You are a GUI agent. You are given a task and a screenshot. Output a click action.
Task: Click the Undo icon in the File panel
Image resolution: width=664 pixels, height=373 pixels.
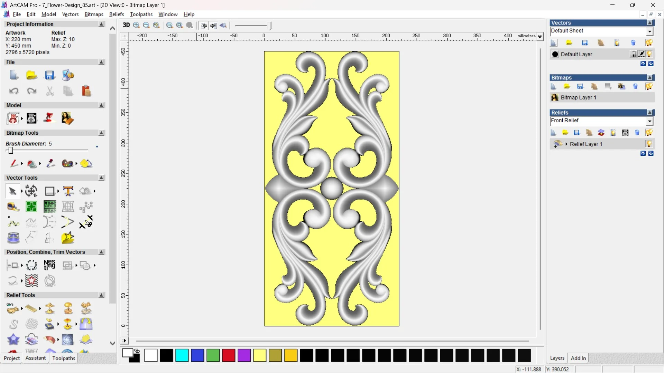click(x=14, y=91)
